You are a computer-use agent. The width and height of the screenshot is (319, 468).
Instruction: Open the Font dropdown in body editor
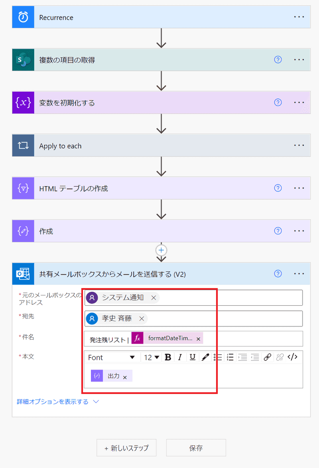112,357
